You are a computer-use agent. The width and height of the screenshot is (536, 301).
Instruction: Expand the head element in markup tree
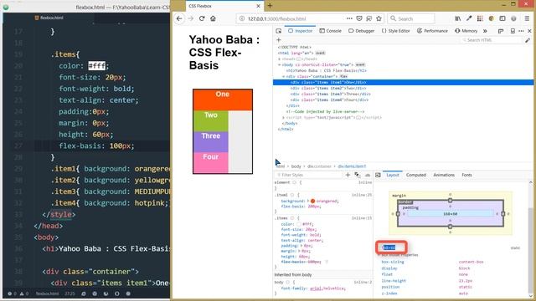279,59
